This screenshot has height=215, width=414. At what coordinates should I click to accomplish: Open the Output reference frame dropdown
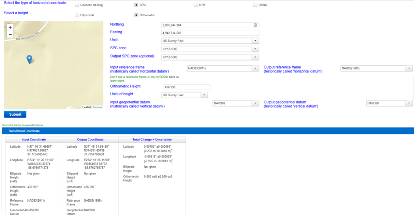click(x=409, y=68)
